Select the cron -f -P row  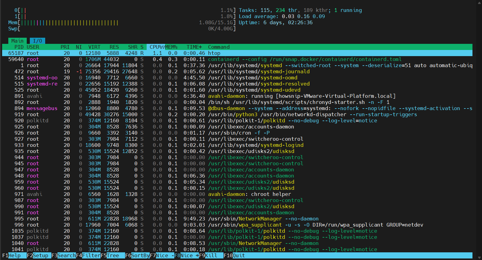237,133
